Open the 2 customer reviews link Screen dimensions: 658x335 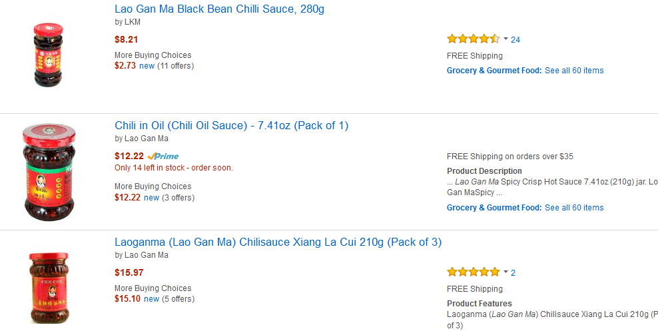(x=513, y=273)
